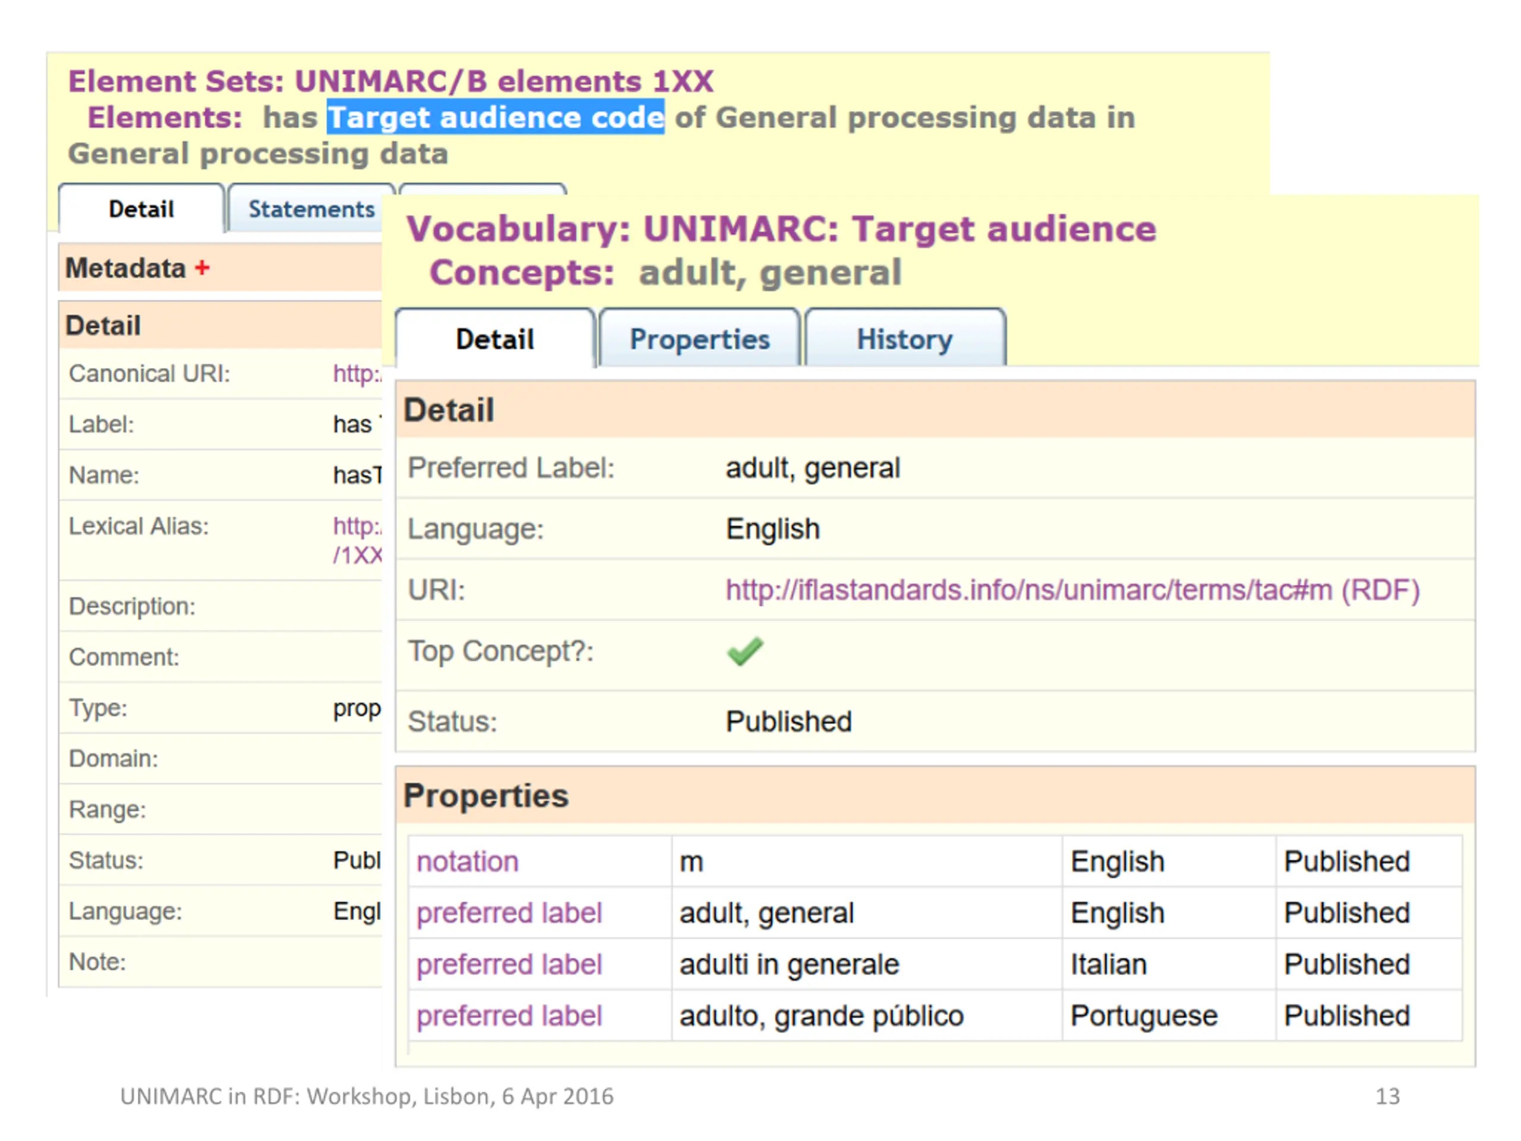The width and height of the screenshot is (1521, 1141).
Task: Click the English cell in the notation row
Action: [x=1169, y=862]
